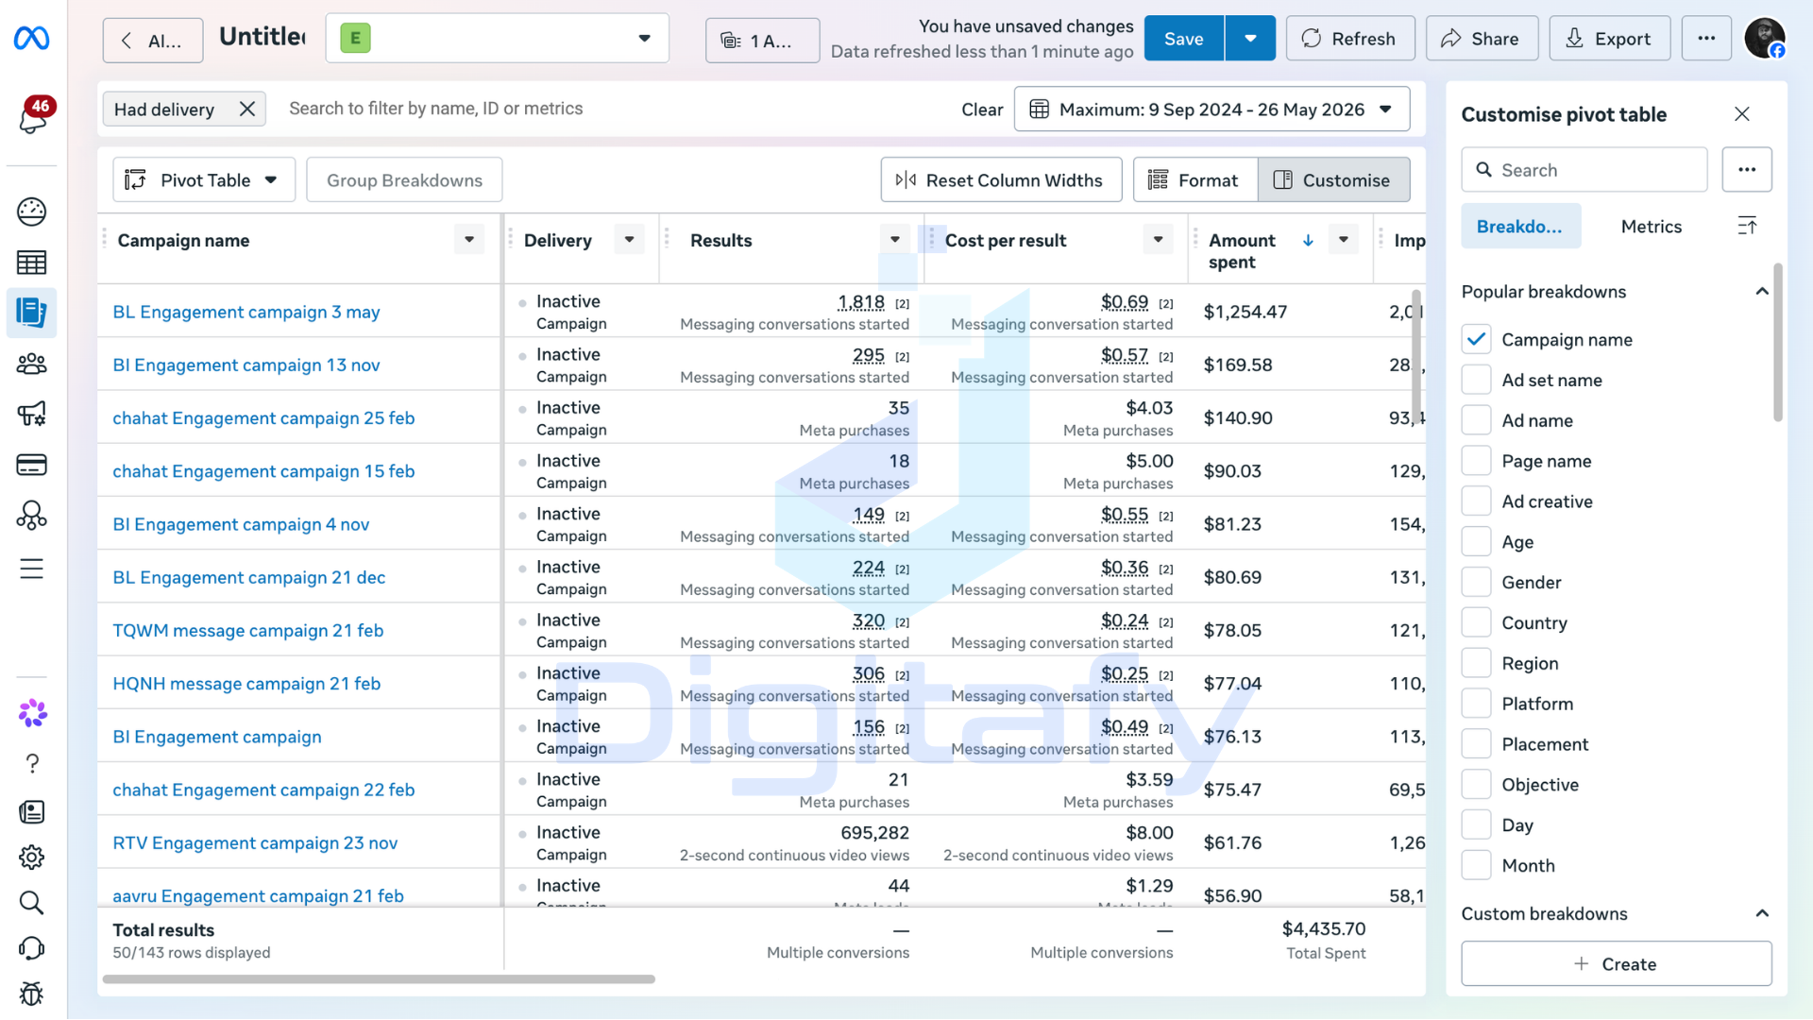
Task: Select the Customise toggle button
Action: [x=1334, y=180]
